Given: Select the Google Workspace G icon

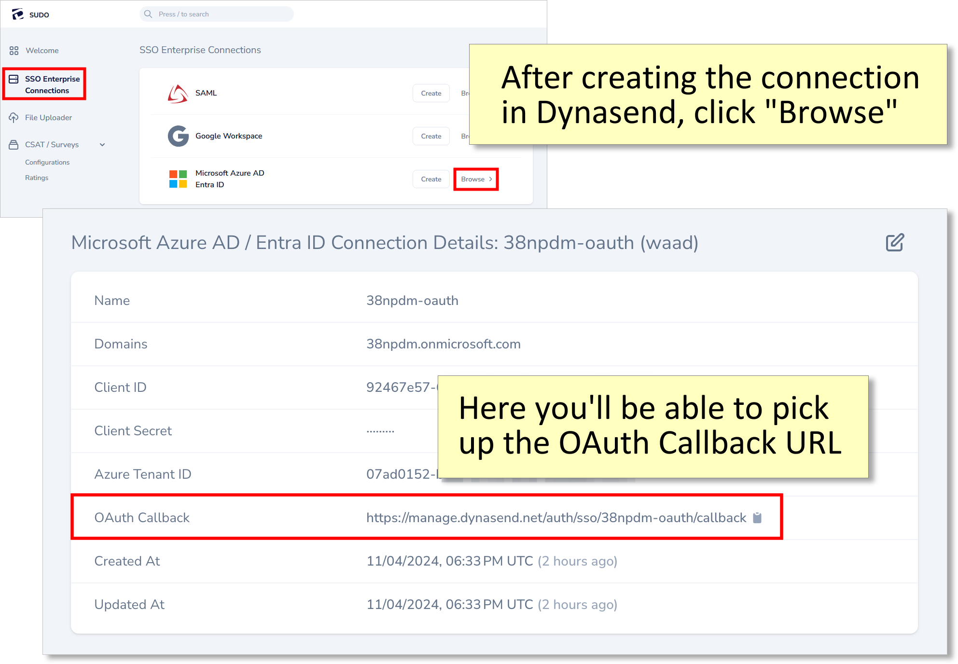Looking at the screenshot, I should click(178, 136).
